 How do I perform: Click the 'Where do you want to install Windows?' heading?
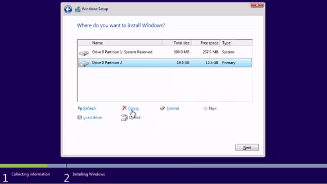[x=121, y=25]
